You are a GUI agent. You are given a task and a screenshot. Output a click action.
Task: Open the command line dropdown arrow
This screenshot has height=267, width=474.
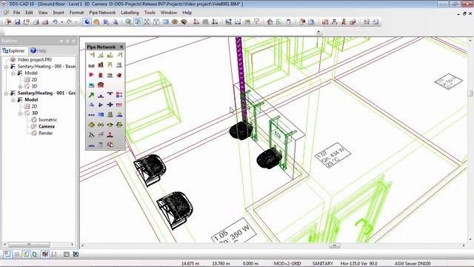pyautogui.click(x=318, y=32)
